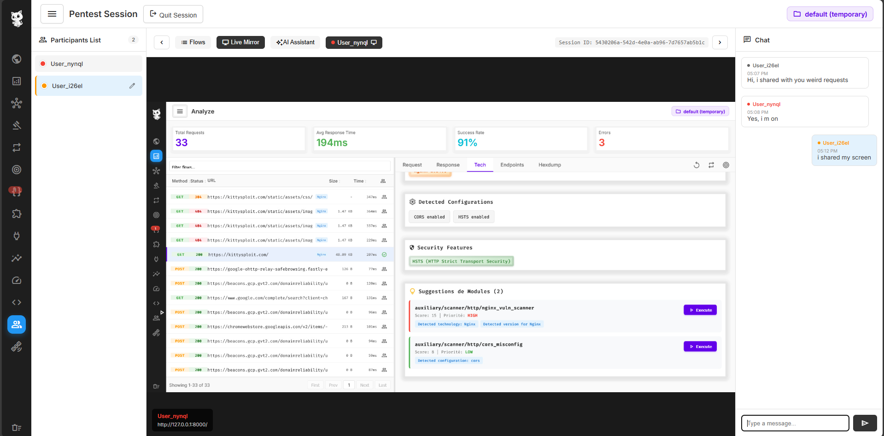Open the network graph icon in sidebar
This screenshot has width=884, height=436.
pos(17,103)
